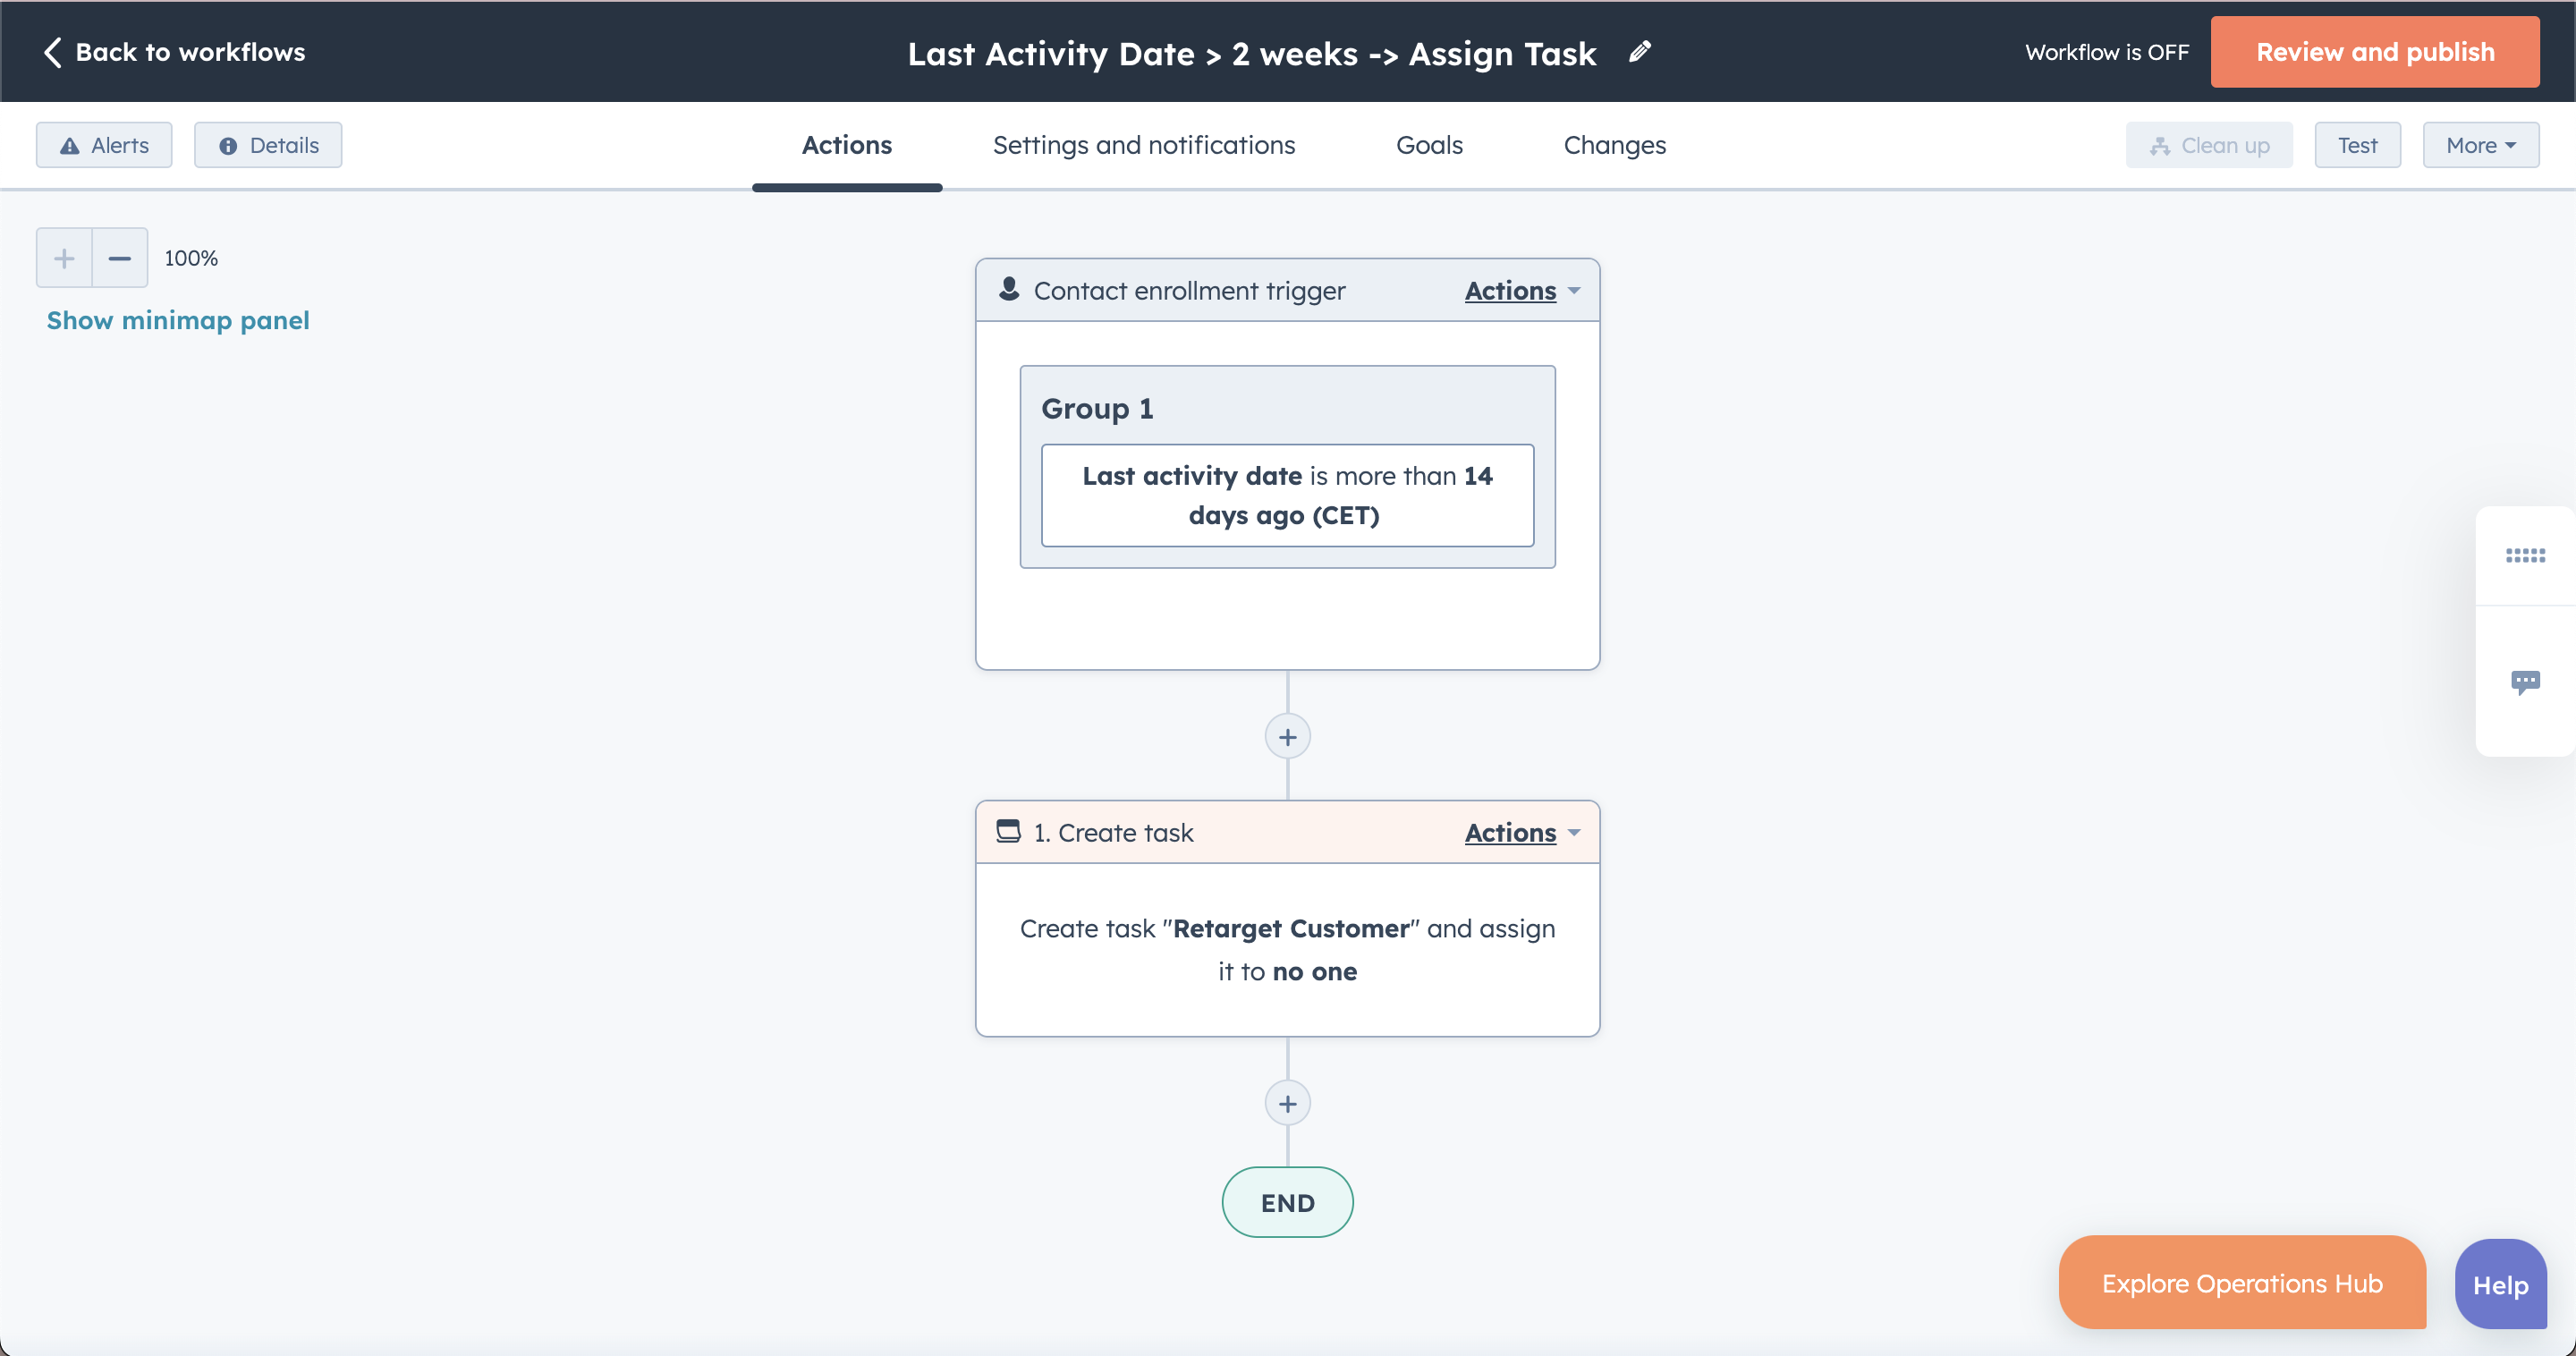Zoom out using the minus button
Image resolution: width=2576 pixels, height=1356 pixels.
[x=119, y=257]
